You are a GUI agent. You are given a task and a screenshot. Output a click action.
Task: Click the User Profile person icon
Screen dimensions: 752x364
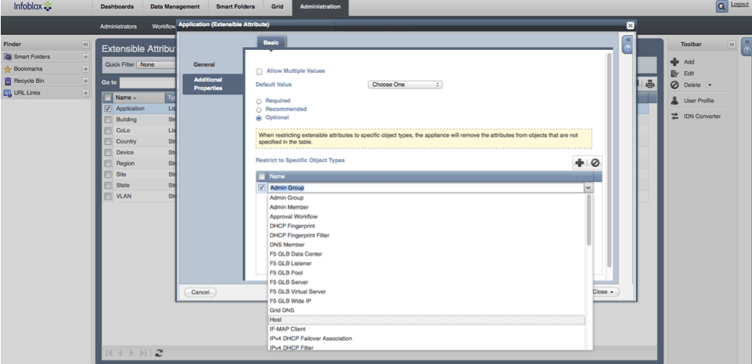point(674,101)
